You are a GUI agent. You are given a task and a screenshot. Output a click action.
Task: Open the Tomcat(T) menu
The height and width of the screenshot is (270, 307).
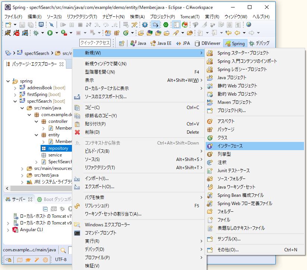pos(190,17)
